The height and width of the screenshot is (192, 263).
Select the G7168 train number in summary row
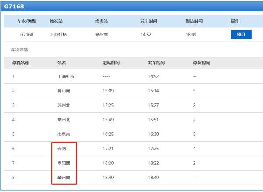[x=27, y=35]
